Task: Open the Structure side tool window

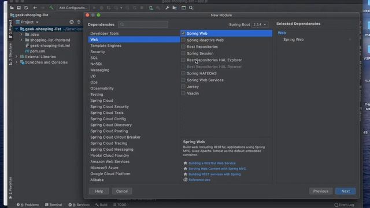Action: 10,54
